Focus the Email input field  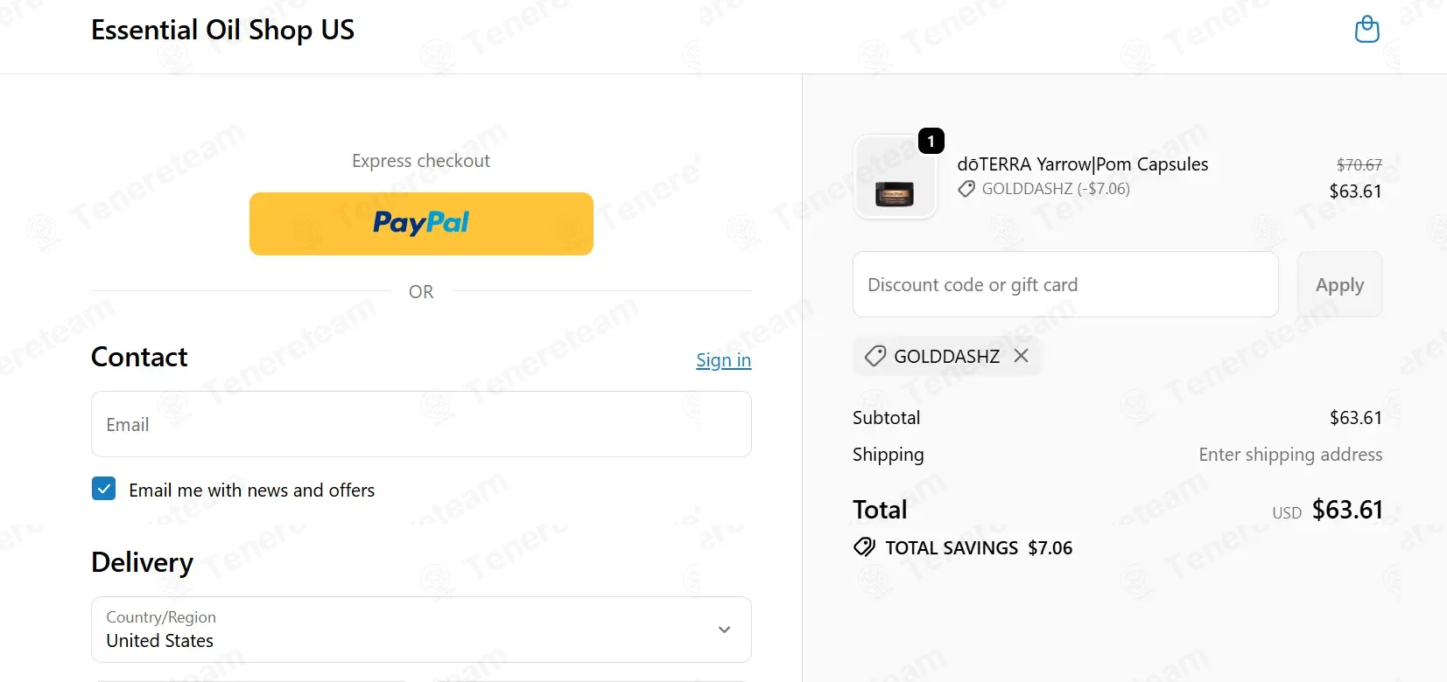point(420,424)
